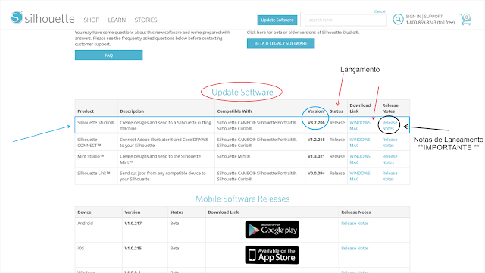
Task: Download Silhouette CONNECT for WINDOWS
Action: click(360, 140)
